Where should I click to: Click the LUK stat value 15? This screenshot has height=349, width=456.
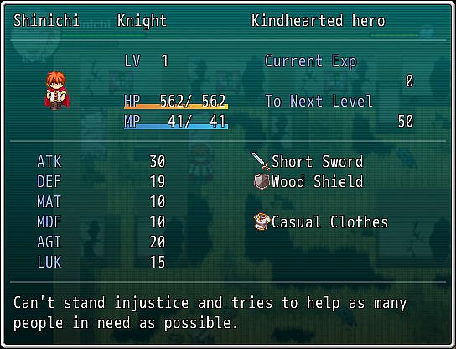point(158,262)
